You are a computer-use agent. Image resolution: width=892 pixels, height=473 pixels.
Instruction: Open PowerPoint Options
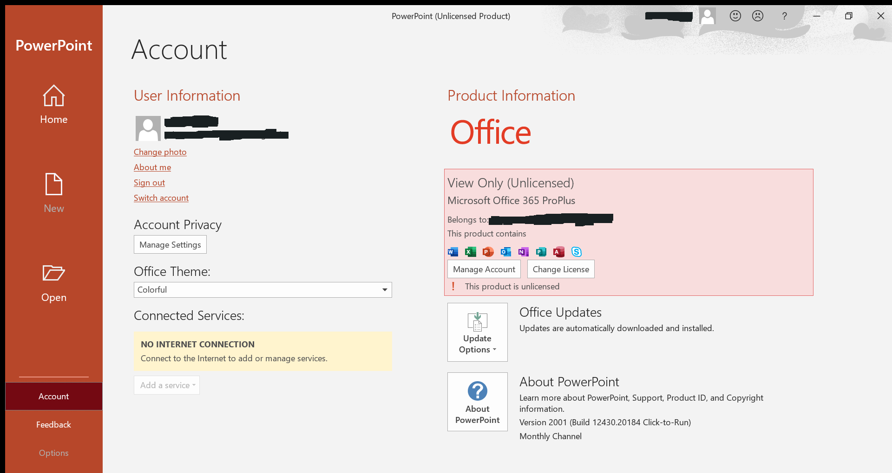tap(54, 453)
